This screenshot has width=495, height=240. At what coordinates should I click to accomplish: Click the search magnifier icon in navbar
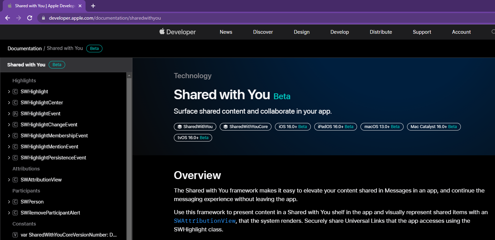click(x=493, y=32)
